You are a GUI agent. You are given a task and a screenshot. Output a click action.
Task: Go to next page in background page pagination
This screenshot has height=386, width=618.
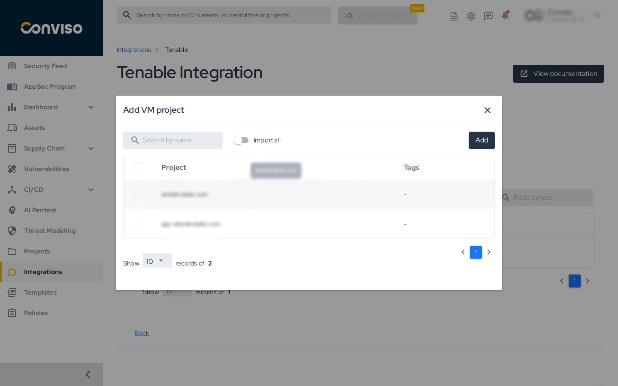(588, 281)
